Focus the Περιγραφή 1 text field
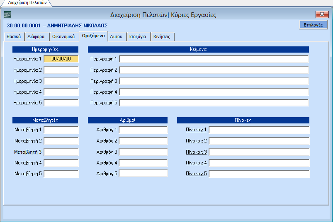The image size is (333, 222). click(x=214, y=59)
